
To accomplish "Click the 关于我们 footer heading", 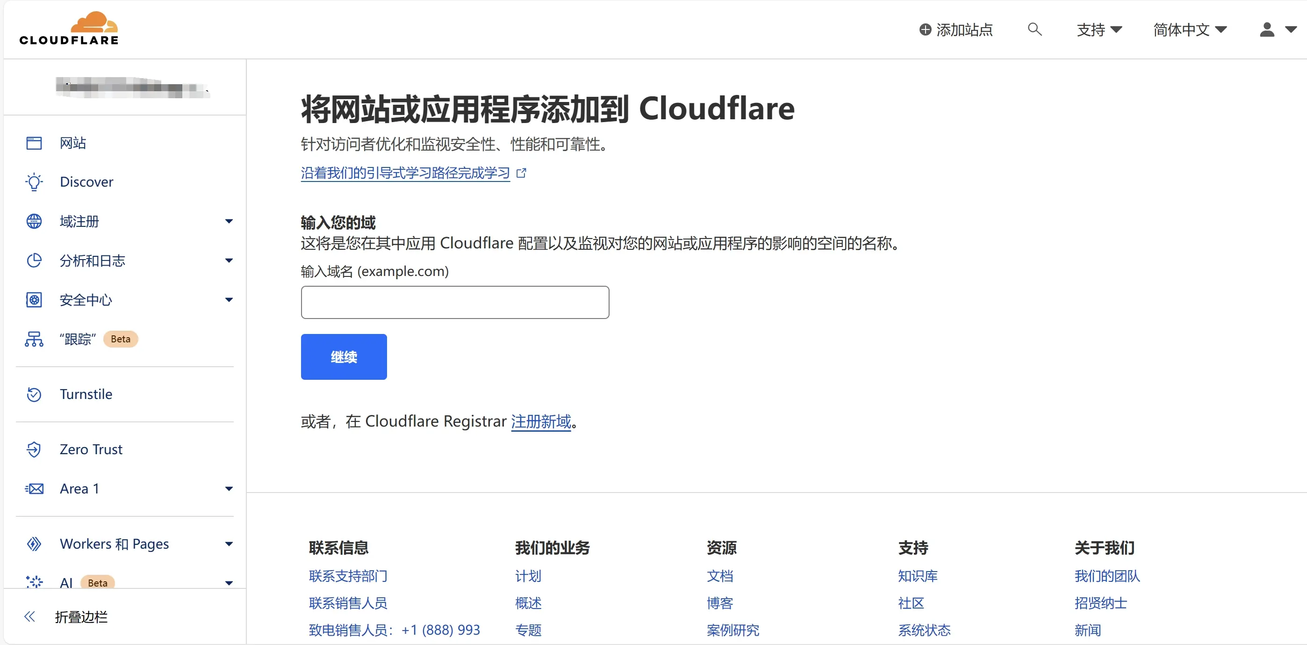I will (x=1104, y=548).
